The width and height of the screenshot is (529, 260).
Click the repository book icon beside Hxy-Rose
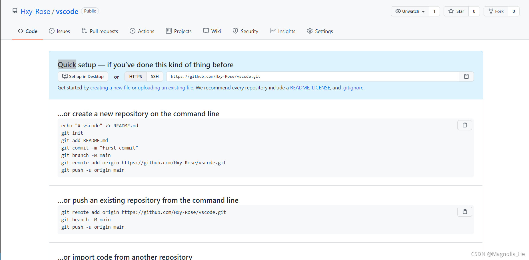15,11
